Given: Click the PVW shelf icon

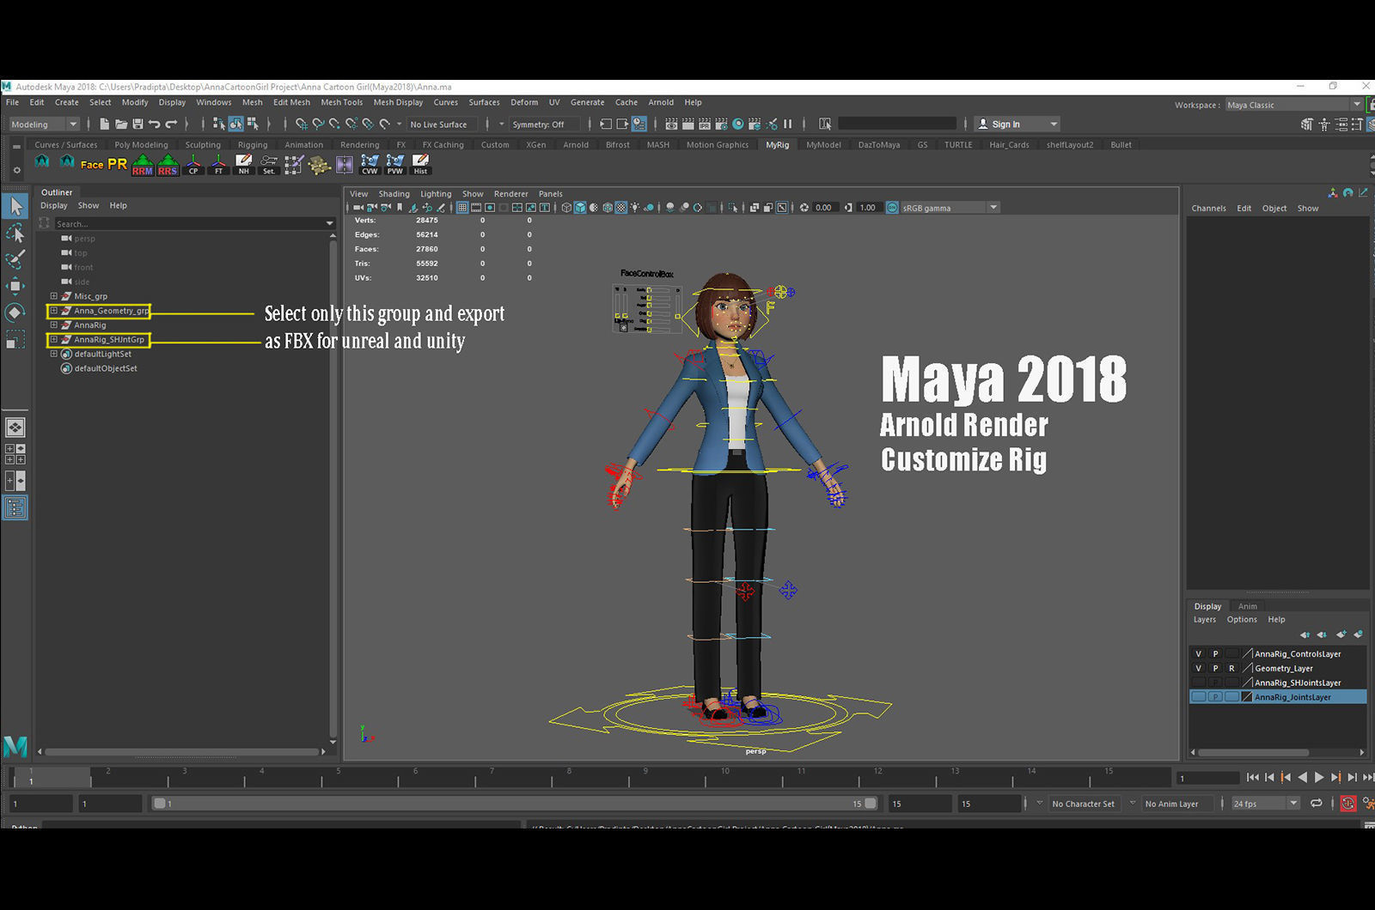Looking at the screenshot, I should click(x=395, y=165).
